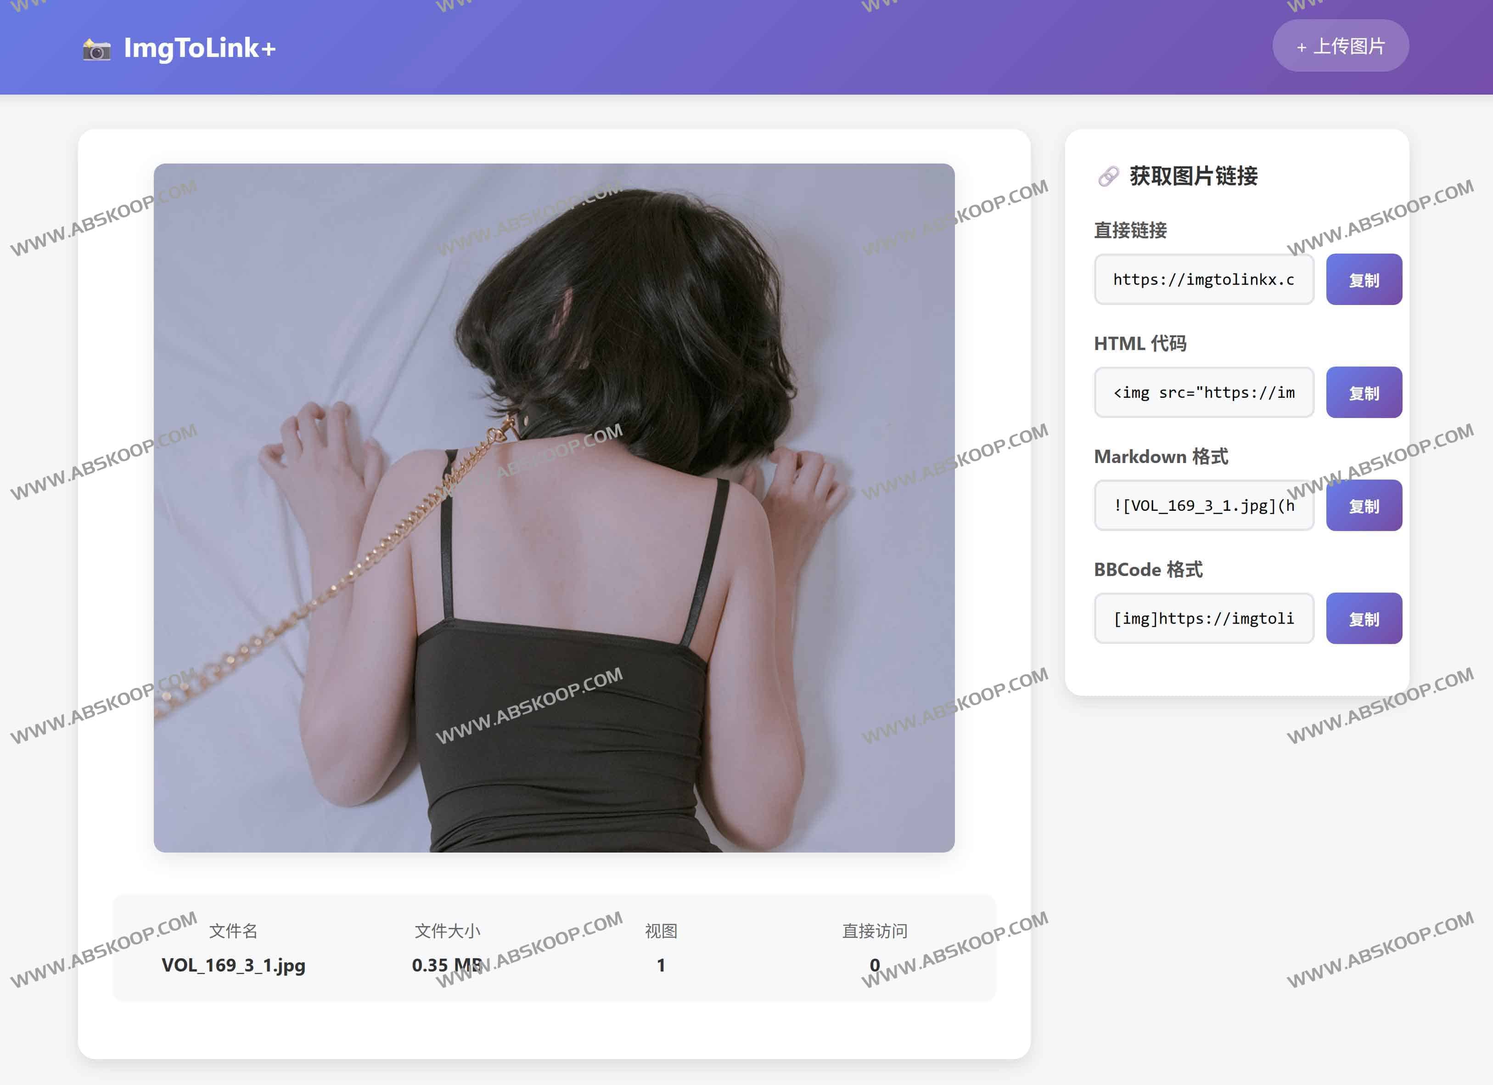1493x1085 pixels.
Task: Copy the 直接链接 direct URL
Action: [1364, 279]
